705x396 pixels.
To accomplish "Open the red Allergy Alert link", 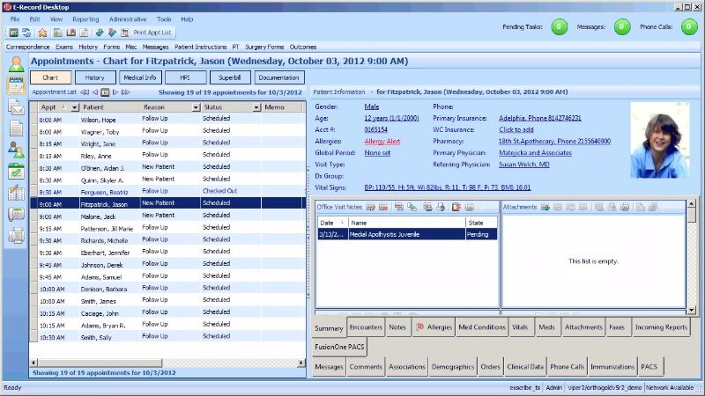I will [382, 141].
